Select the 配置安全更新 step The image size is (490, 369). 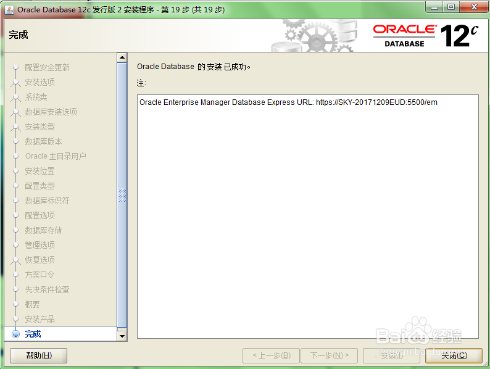pos(47,67)
